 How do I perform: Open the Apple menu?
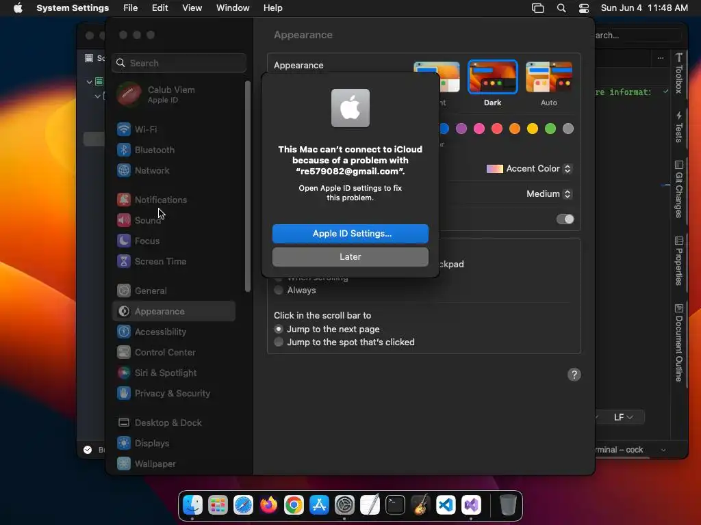tap(18, 8)
